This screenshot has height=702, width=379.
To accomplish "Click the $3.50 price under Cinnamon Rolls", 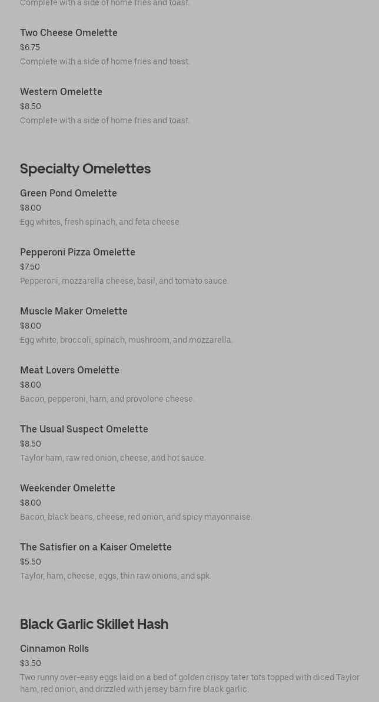I will 31,664.
